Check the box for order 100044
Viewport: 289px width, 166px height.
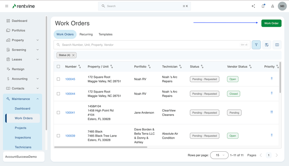(x=58, y=94)
